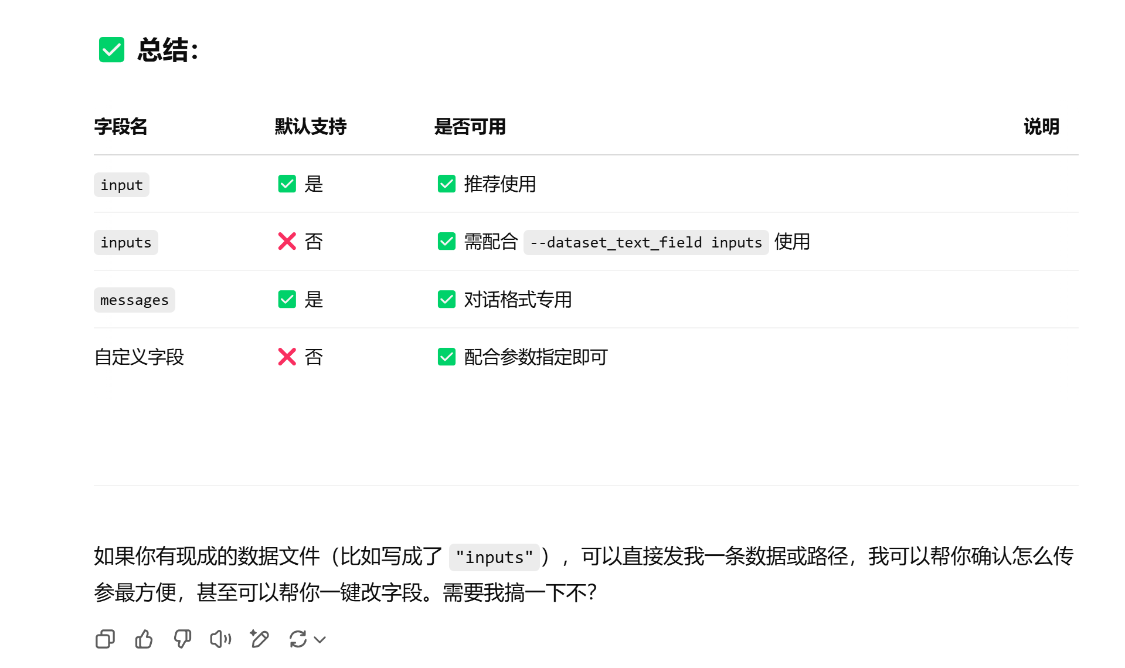Viewport: 1125px width, 668px height.
Task: Expand the regenerate options chevron
Action: tap(320, 639)
